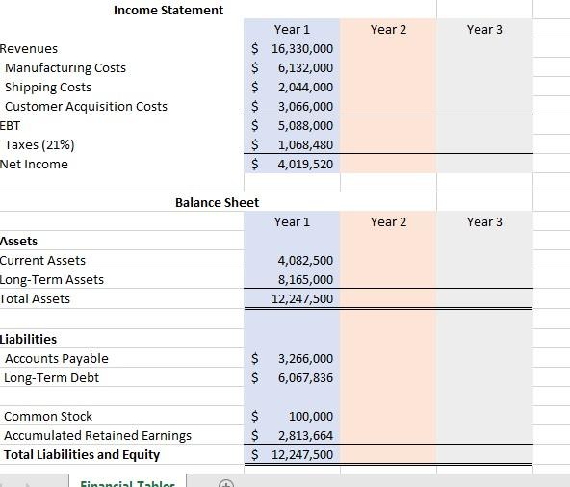Click the Net Income label
570x487 pixels.
(34, 165)
